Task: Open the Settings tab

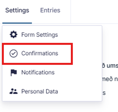Action: 17,10
